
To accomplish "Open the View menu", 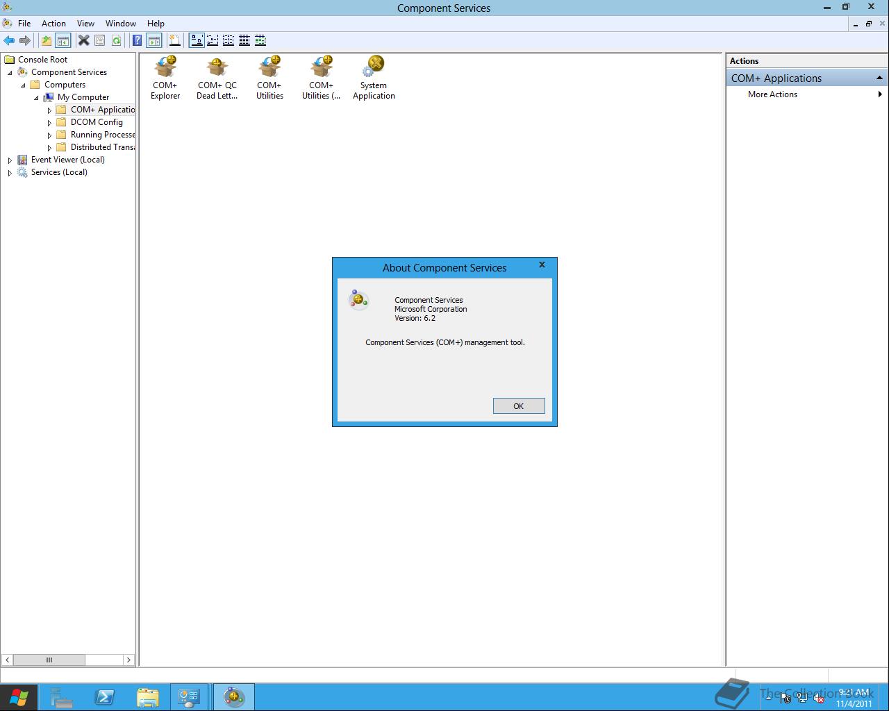I will 85,23.
